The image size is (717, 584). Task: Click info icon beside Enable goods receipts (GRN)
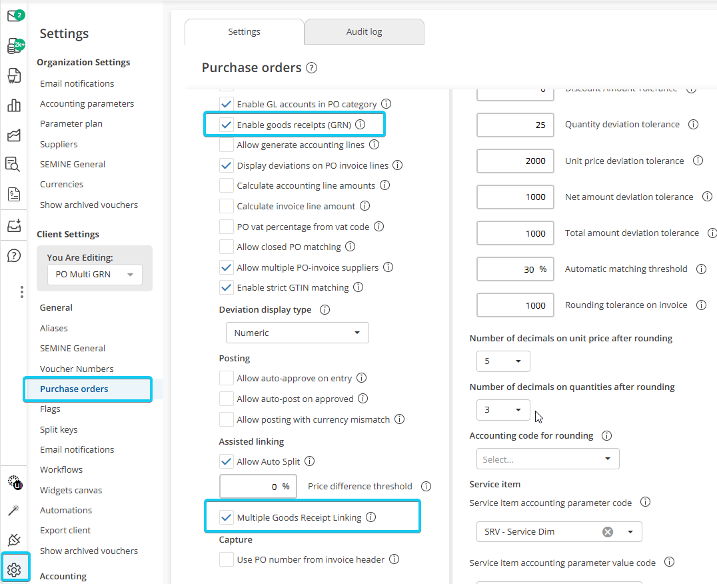click(360, 125)
